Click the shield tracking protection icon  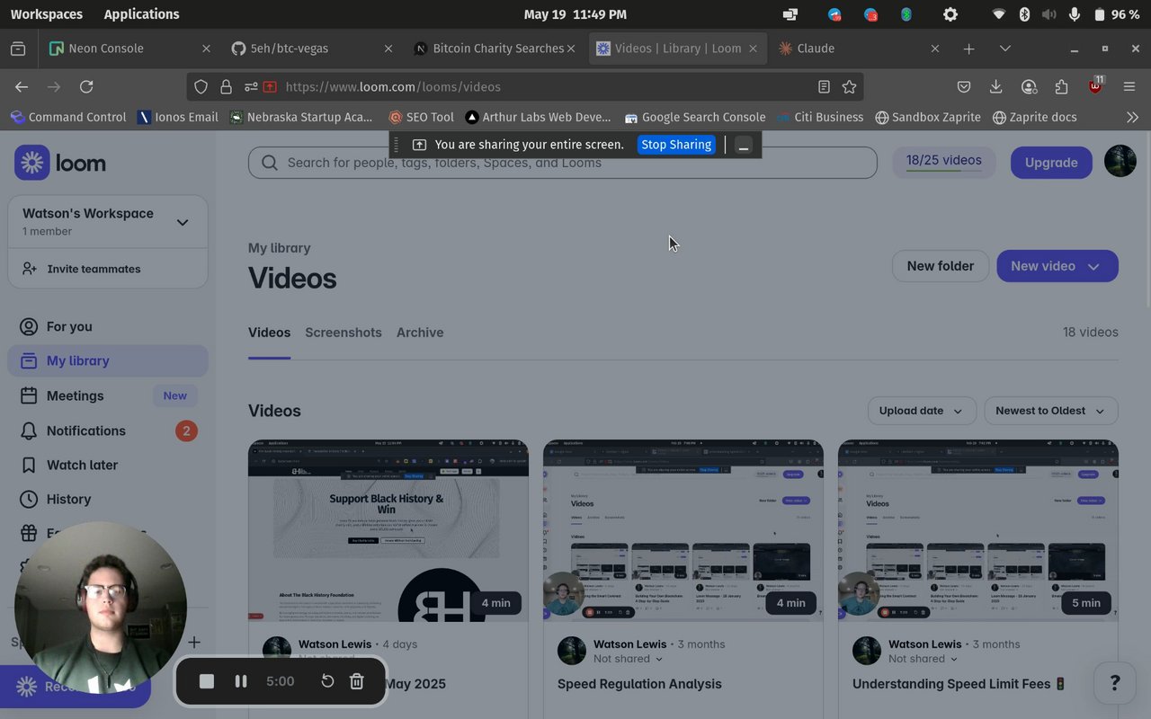point(201,86)
